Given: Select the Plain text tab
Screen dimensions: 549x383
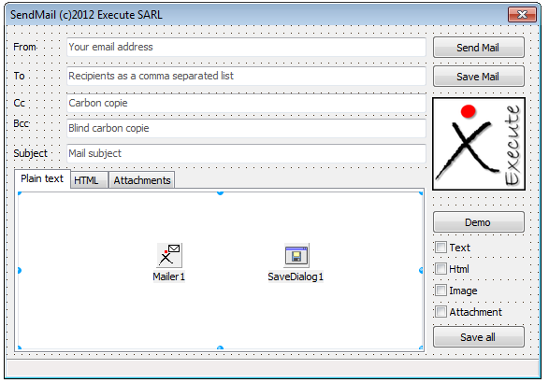Looking at the screenshot, I should (x=42, y=178).
